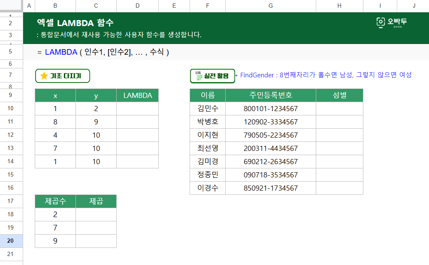Viewport: 429px width, 265px height.
Task: Click the 오빠두 Excel logo
Action: click(392, 22)
